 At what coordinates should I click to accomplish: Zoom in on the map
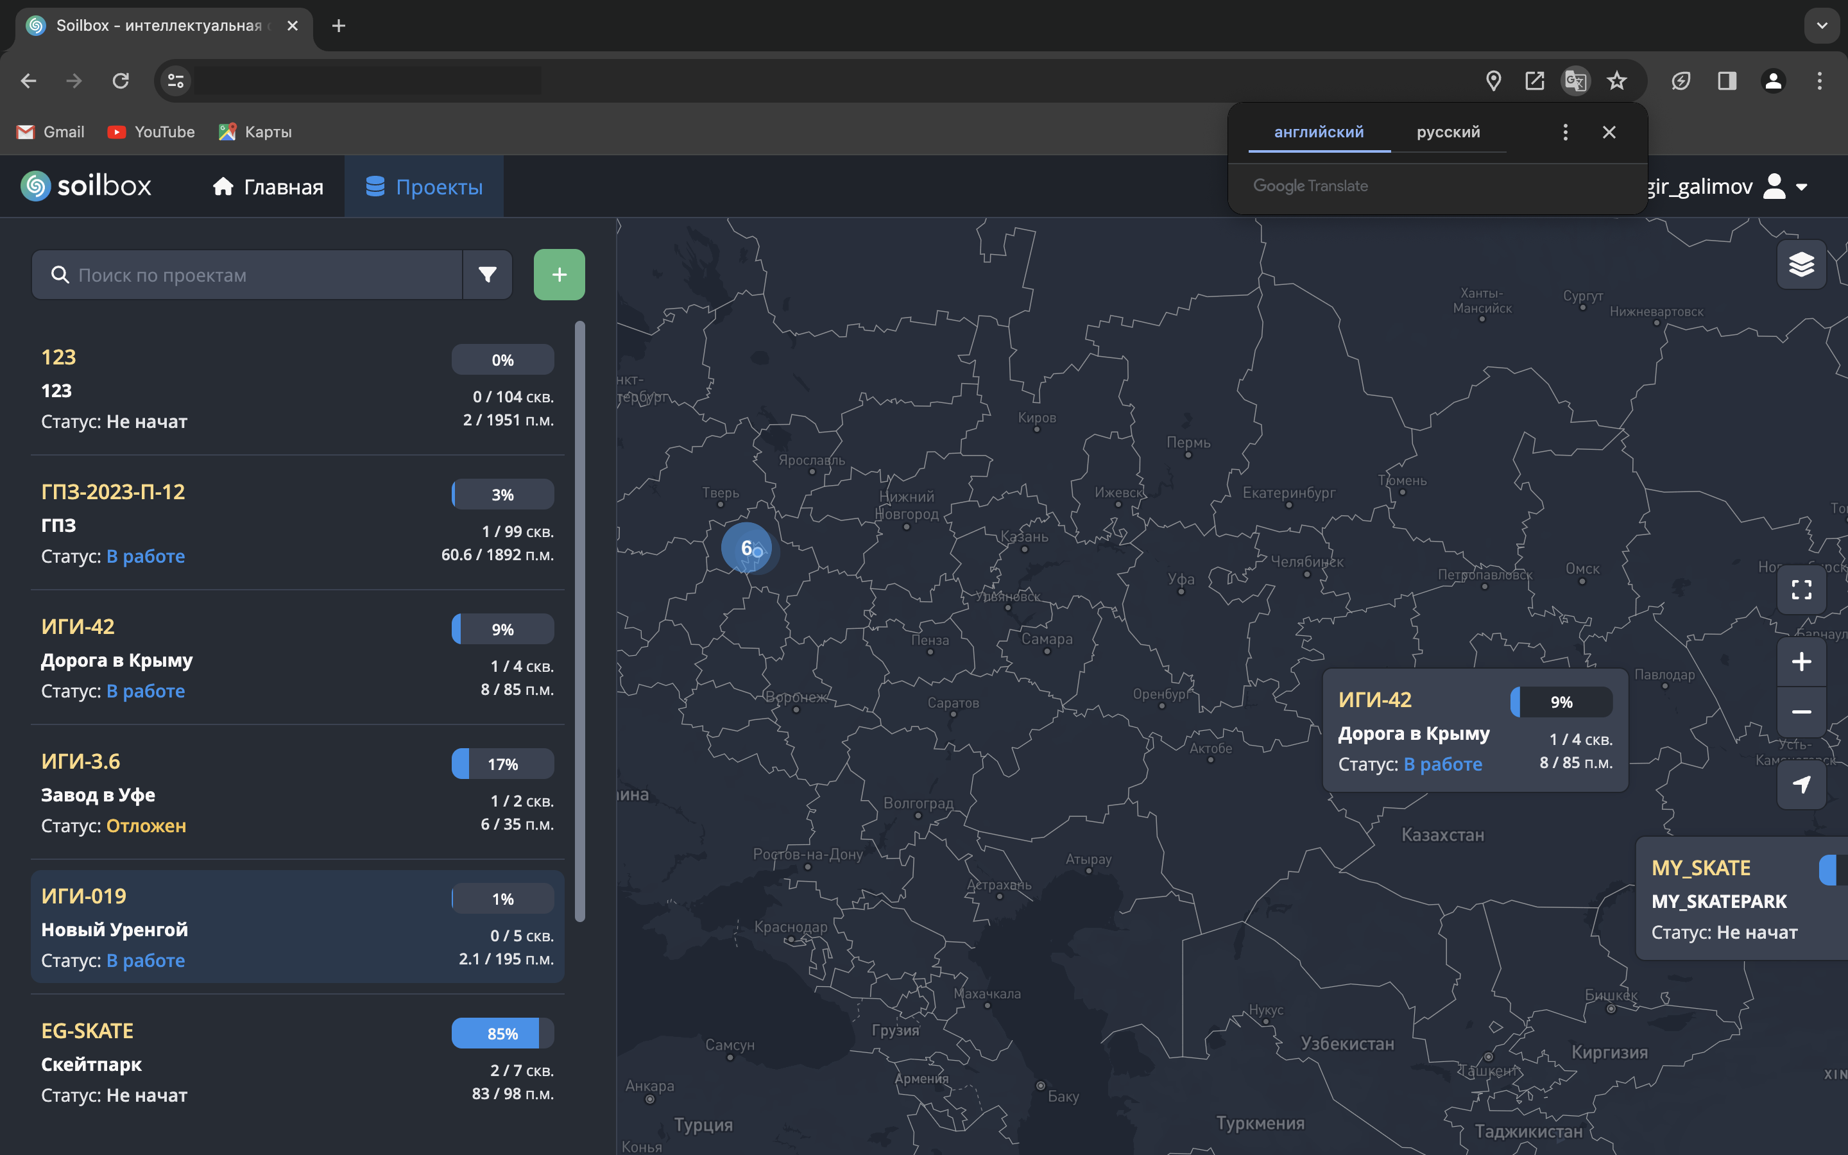tap(1801, 662)
